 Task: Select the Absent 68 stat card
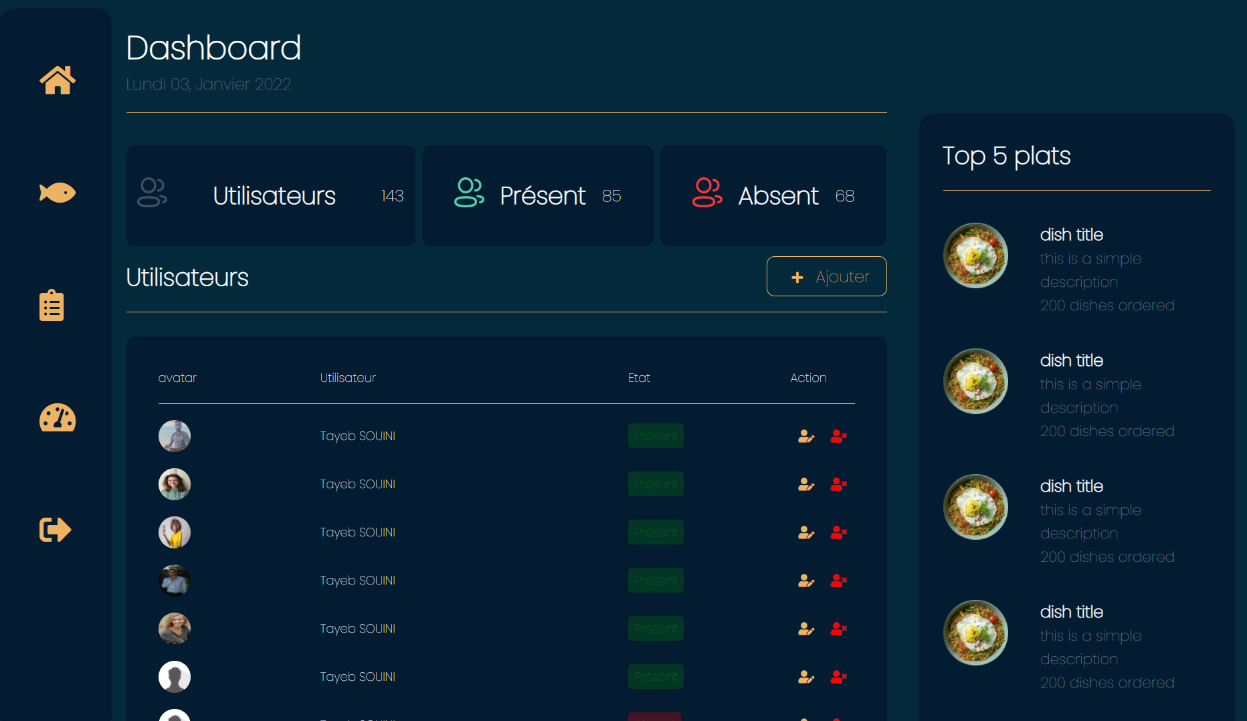773,195
